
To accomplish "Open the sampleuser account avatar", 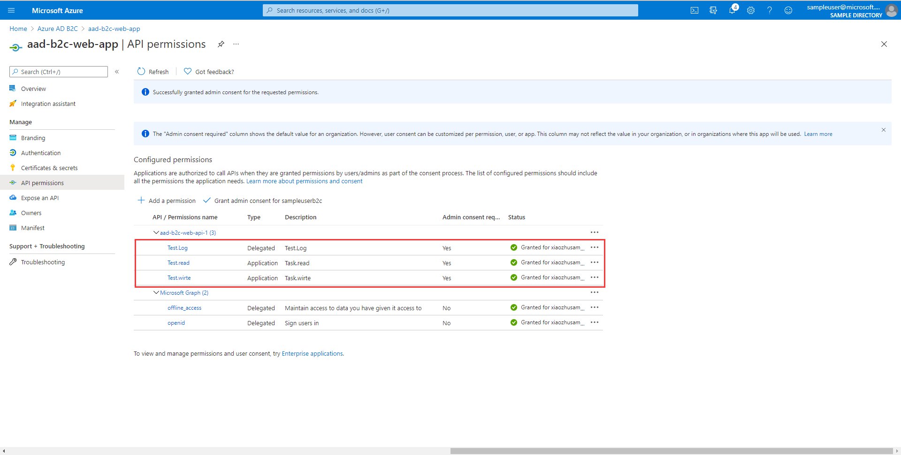I will point(891,10).
